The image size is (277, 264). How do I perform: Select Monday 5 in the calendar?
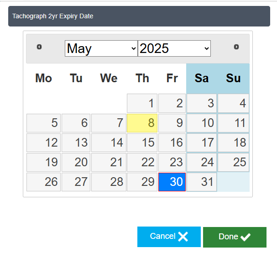coord(44,123)
